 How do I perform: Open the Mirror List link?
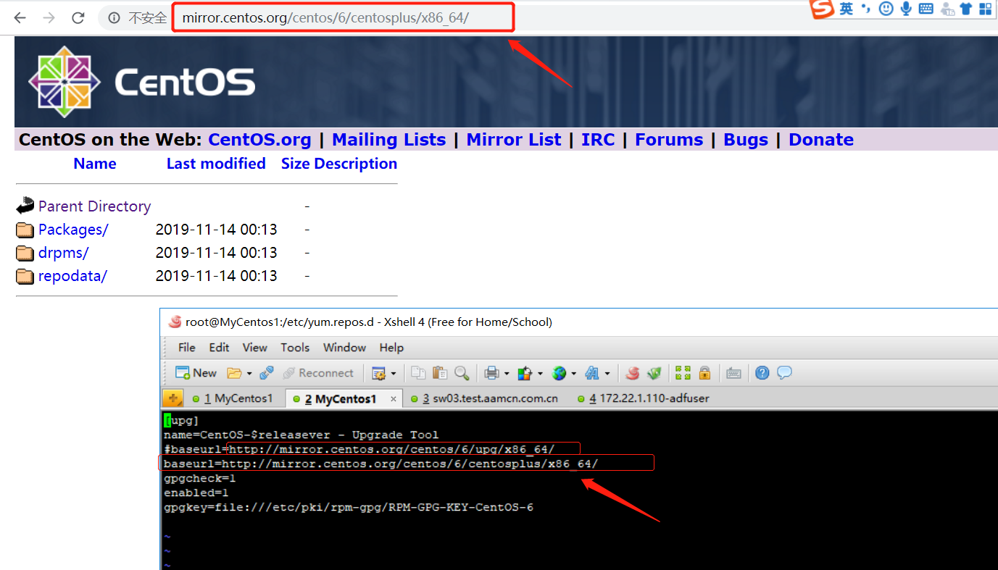pos(514,140)
